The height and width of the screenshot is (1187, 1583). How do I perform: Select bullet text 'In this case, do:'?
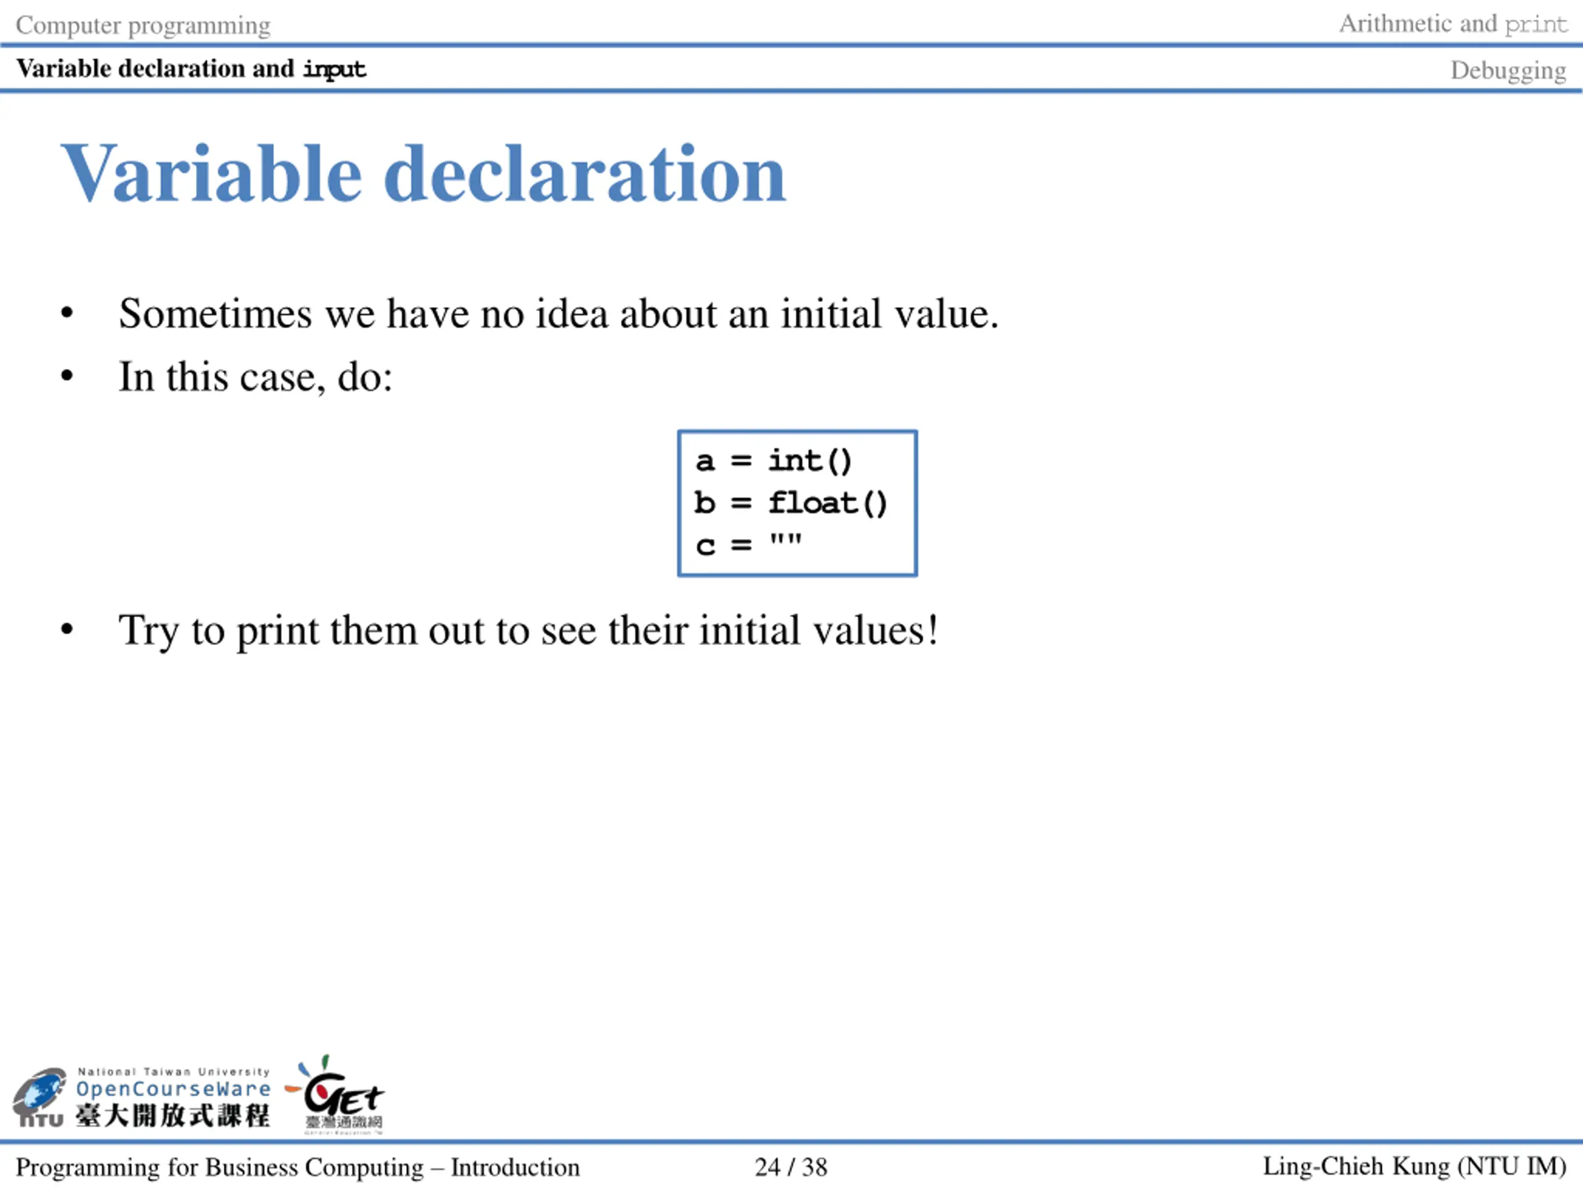click(255, 377)
